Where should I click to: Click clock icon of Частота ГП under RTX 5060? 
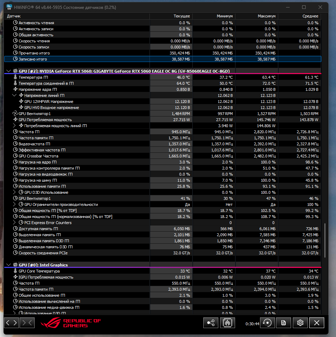(15, 131)
